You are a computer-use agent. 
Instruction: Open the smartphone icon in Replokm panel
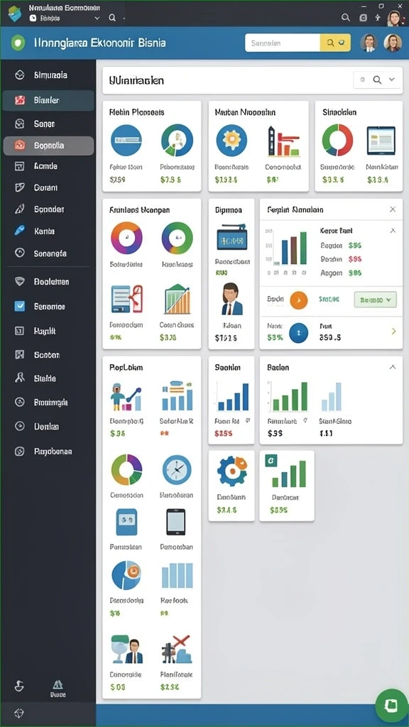176,522
